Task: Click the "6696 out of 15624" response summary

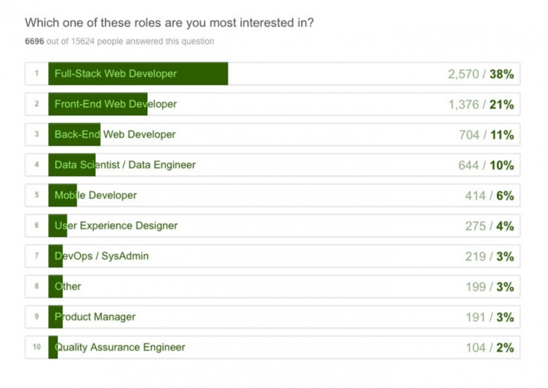Action: pyautogui.click(x=119, y=41)
